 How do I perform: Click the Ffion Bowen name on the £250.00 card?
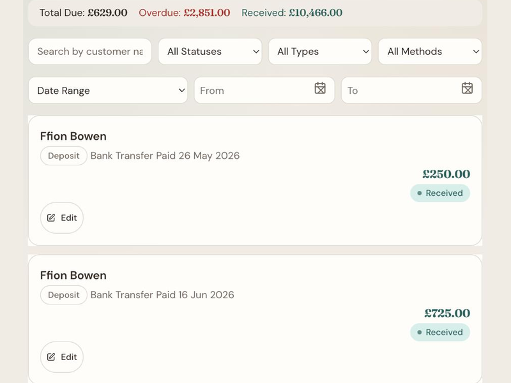(x=73, y=136)
